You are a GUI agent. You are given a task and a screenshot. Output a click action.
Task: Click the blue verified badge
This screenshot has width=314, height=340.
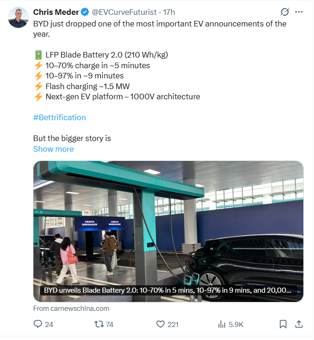[x=86, y=12]
